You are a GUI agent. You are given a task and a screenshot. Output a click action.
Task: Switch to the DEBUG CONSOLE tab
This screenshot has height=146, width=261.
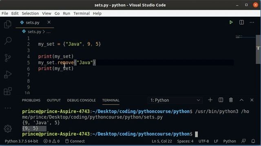[82, 100]
